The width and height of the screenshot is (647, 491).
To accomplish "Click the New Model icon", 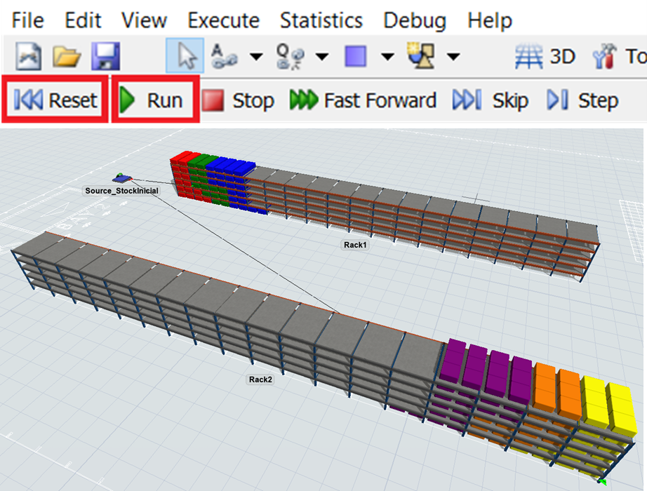I will [28, 57].
